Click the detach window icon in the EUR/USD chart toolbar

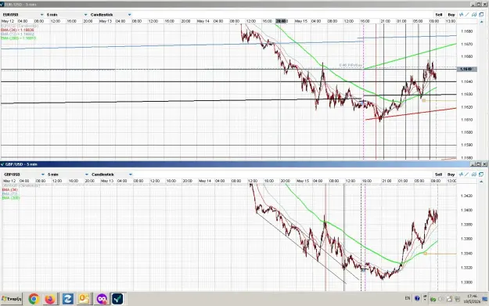[x=481, y=15]
